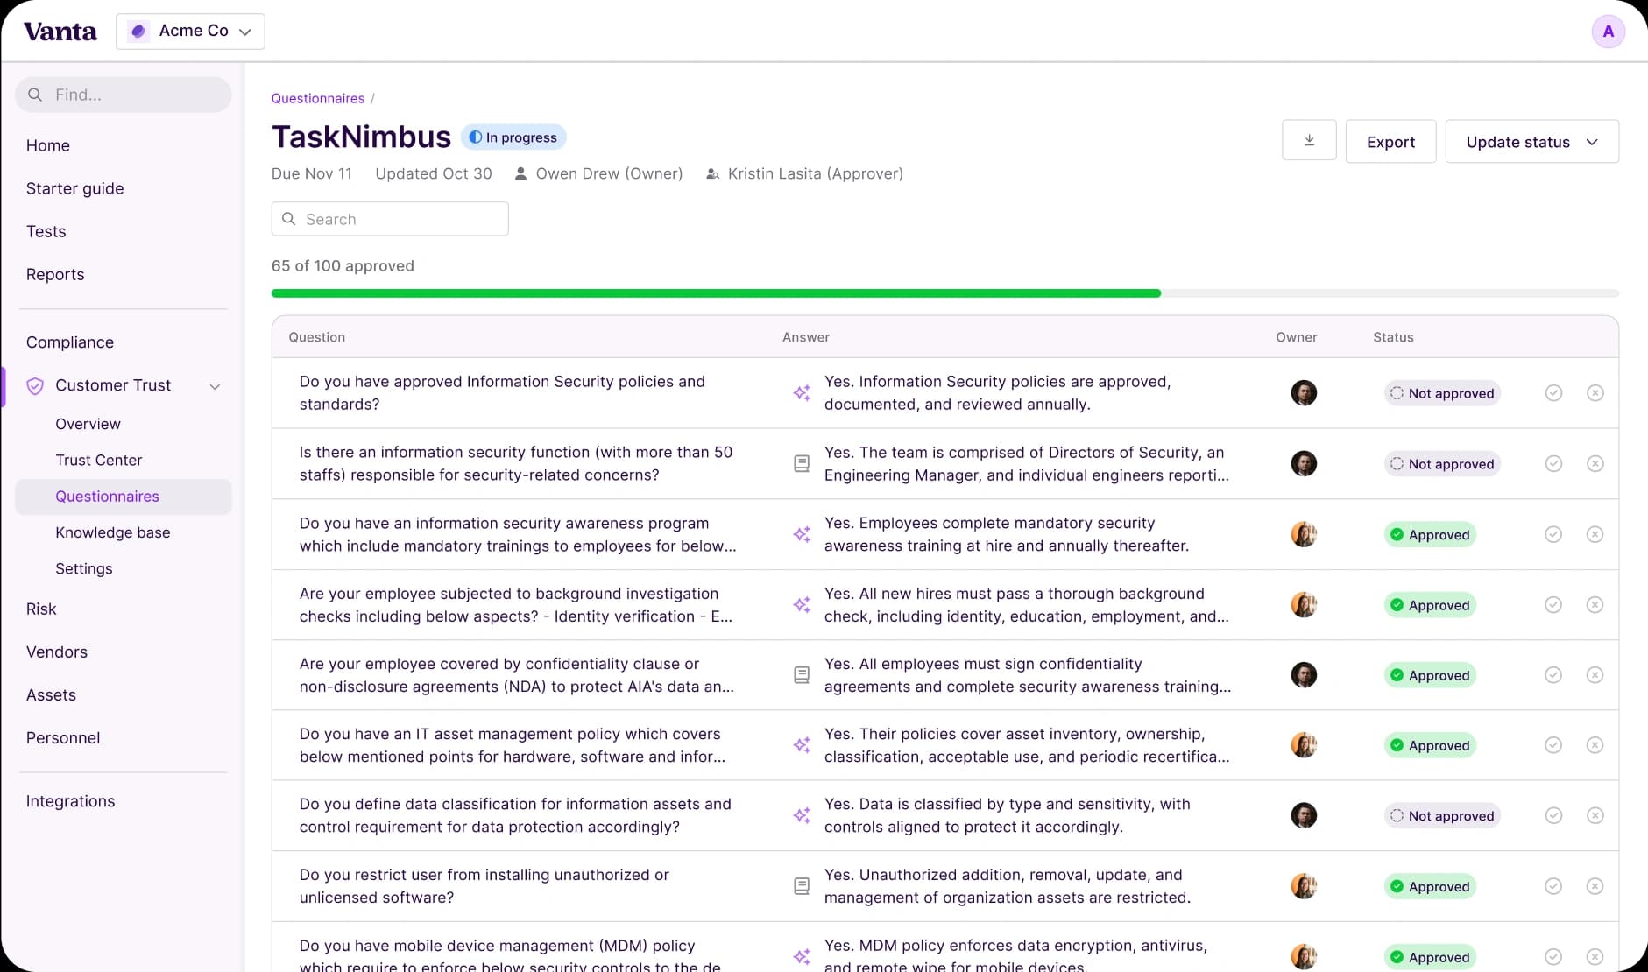Toggle approval checkmark for unauthorized software row
This screenshot has width=1648, height=972.
point(1553,886)
